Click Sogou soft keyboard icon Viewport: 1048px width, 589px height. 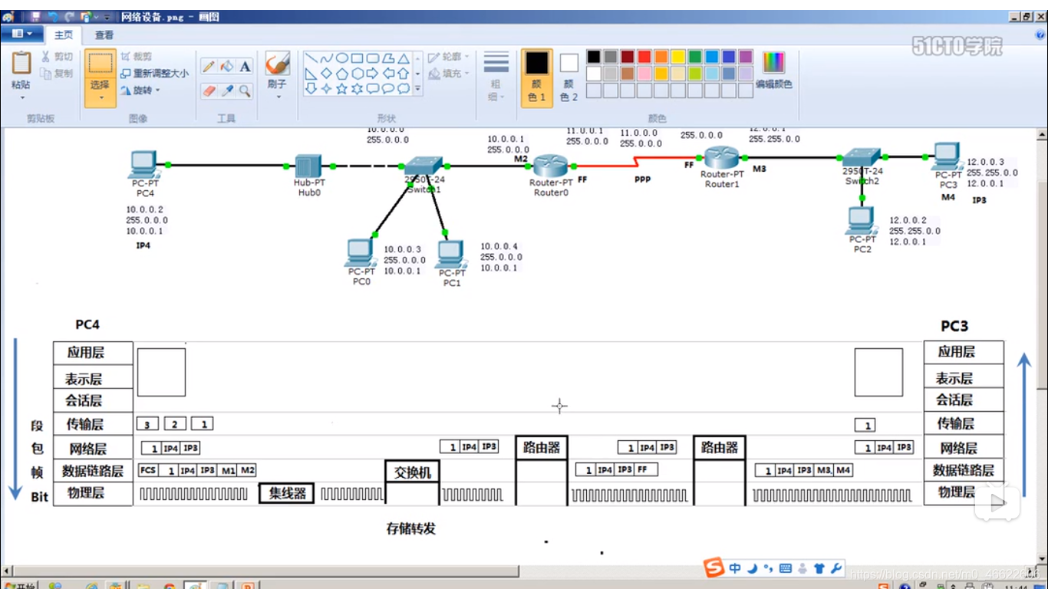(x=785, y=569)
